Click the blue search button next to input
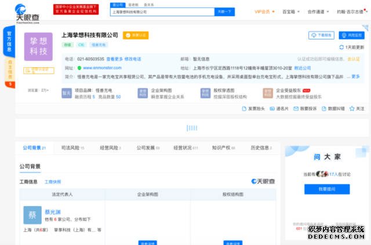This screenshot has width=371, height=245. (x=224, y=12)
